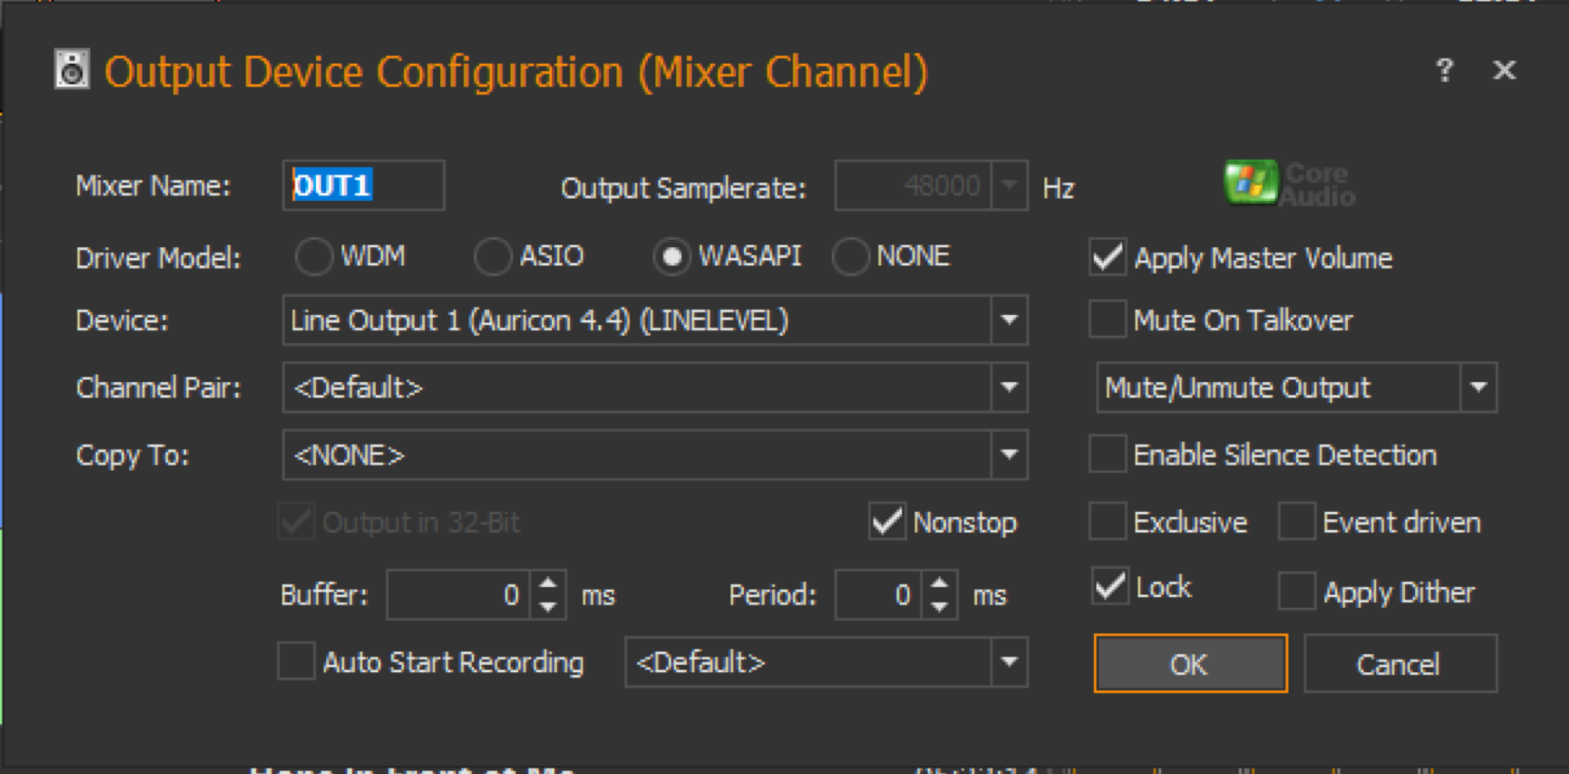
Task: Enable Silence Detection checkbox
Action: point(1107,454)
